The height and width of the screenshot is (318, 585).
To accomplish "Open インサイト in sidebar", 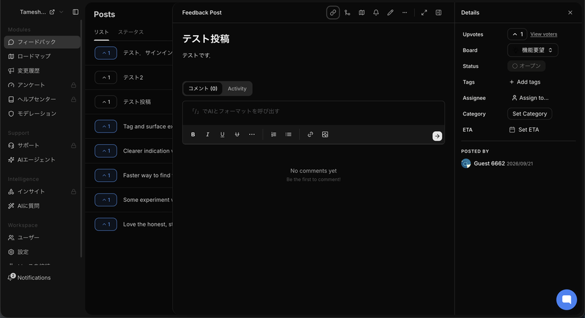I will pos(42,191).
